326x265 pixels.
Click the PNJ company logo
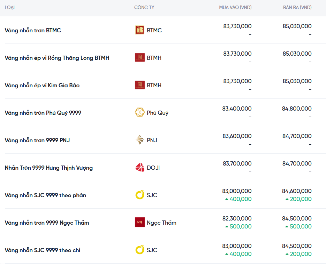tap(140, 140)
